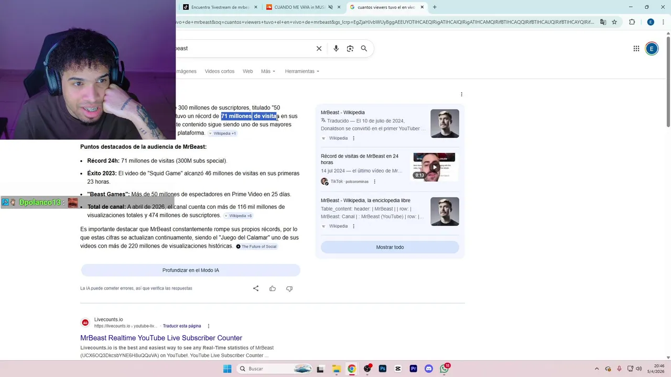Open File Explorer from the taskbar
The image size is (671, 377).
click(x=336, y=369)
